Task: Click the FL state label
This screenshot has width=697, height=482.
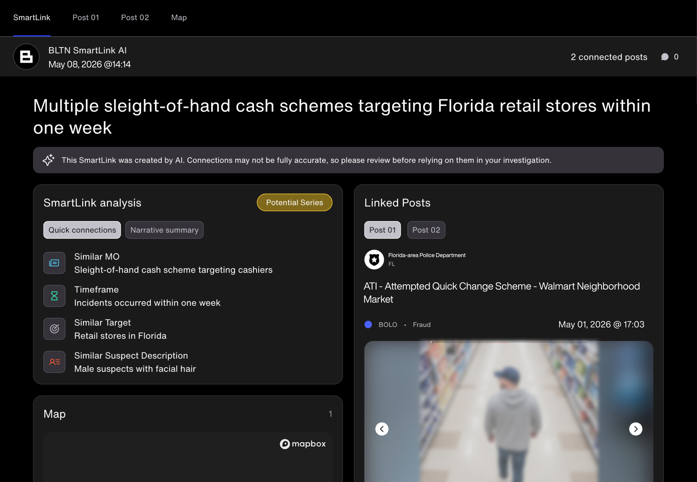Action: pyautogui.click(x=391, y=264)
